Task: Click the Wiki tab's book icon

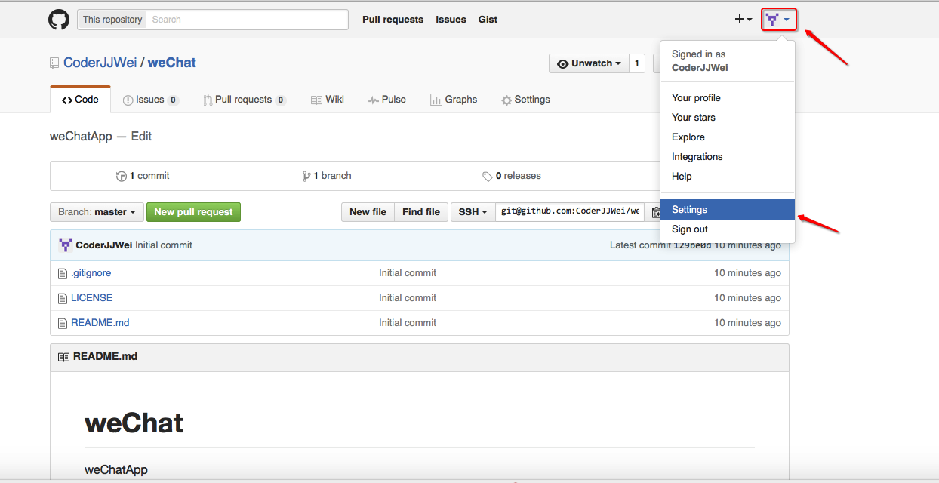Action: coord(316,100)
